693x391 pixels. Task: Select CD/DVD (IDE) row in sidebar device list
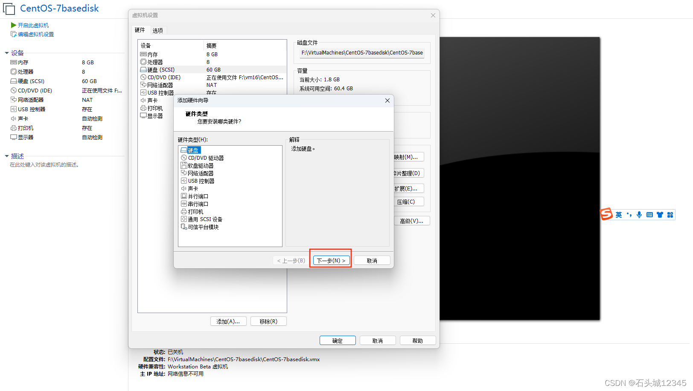click(x=67, y=90)
